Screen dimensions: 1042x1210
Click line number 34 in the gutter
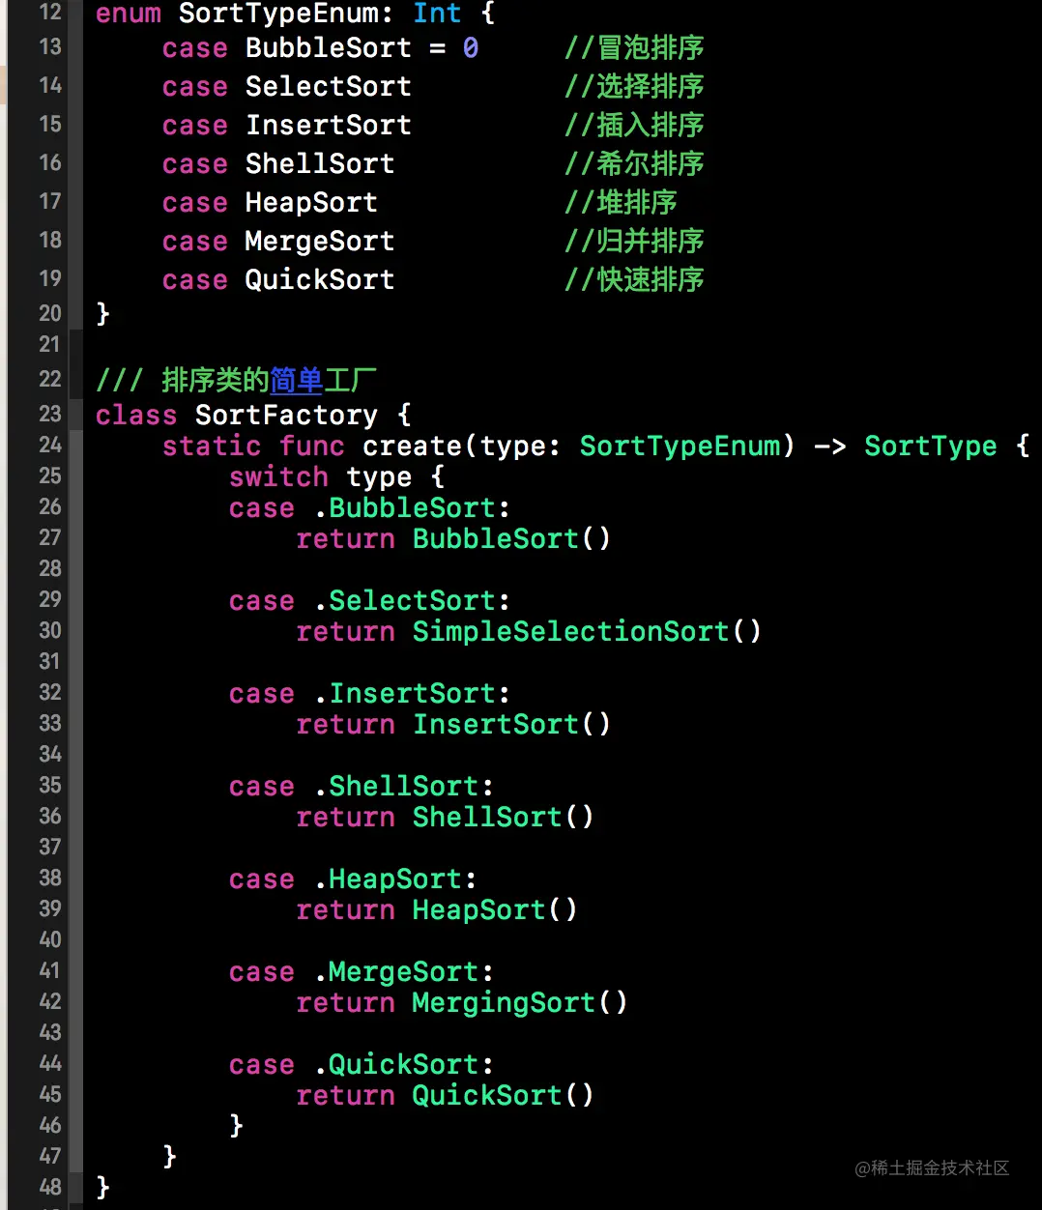(49, 754)
